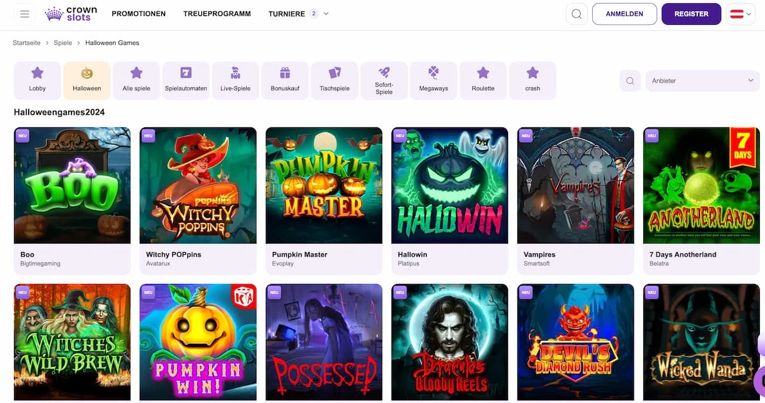Select the crash category icon

[x=533, y=73]
